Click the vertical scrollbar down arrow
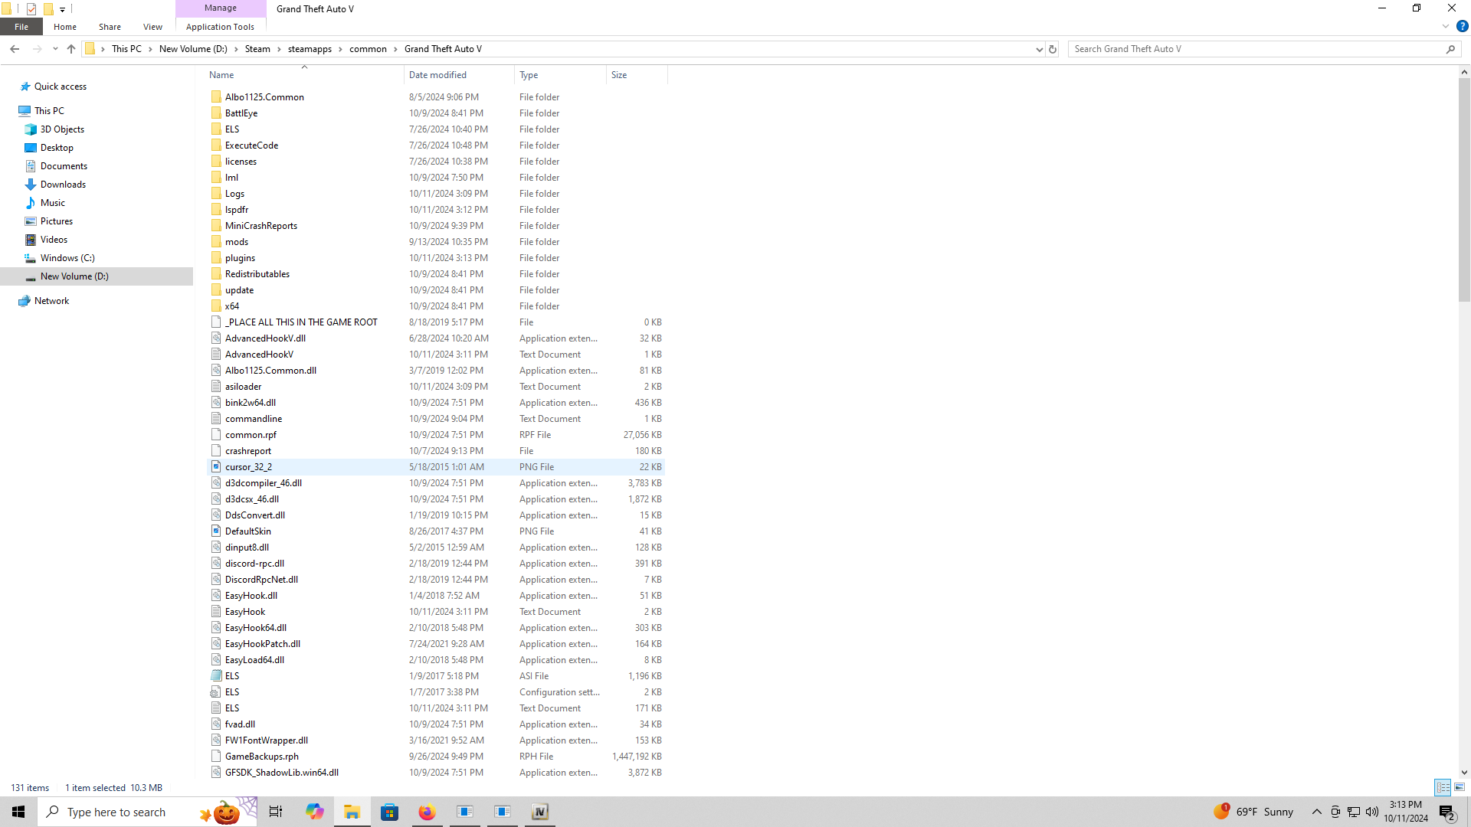The width and height of the screenshot is (1471, 827). pos(1464,773)
